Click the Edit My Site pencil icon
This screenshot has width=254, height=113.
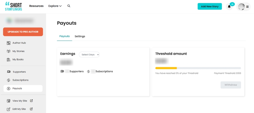coord(8,109)
